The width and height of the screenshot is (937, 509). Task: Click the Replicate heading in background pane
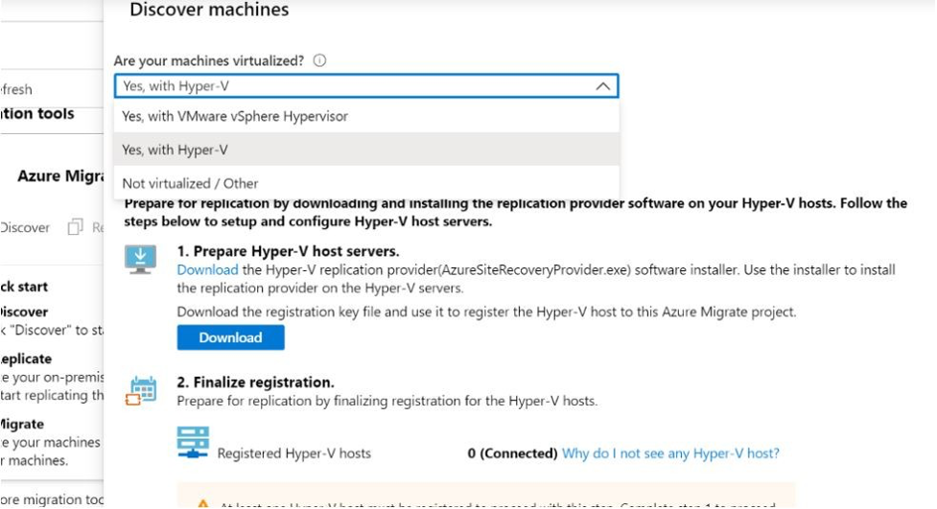pyautogui.click(x=26, y=359)
